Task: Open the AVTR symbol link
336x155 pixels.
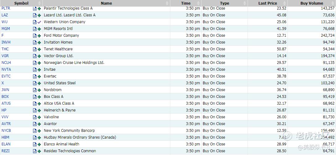Action: 6,124
